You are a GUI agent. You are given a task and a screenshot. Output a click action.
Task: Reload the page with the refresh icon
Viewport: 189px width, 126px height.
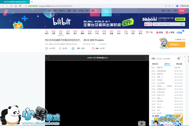pyautogui.click(x=11, y=6)
